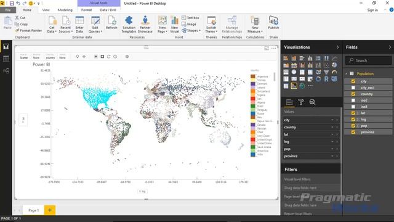Screen dimensions: 394x222
Task: Uncheck the province field checkbox
Action: [353, 132]
